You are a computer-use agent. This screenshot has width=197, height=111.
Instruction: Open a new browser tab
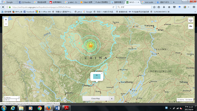tap(174, 2)
